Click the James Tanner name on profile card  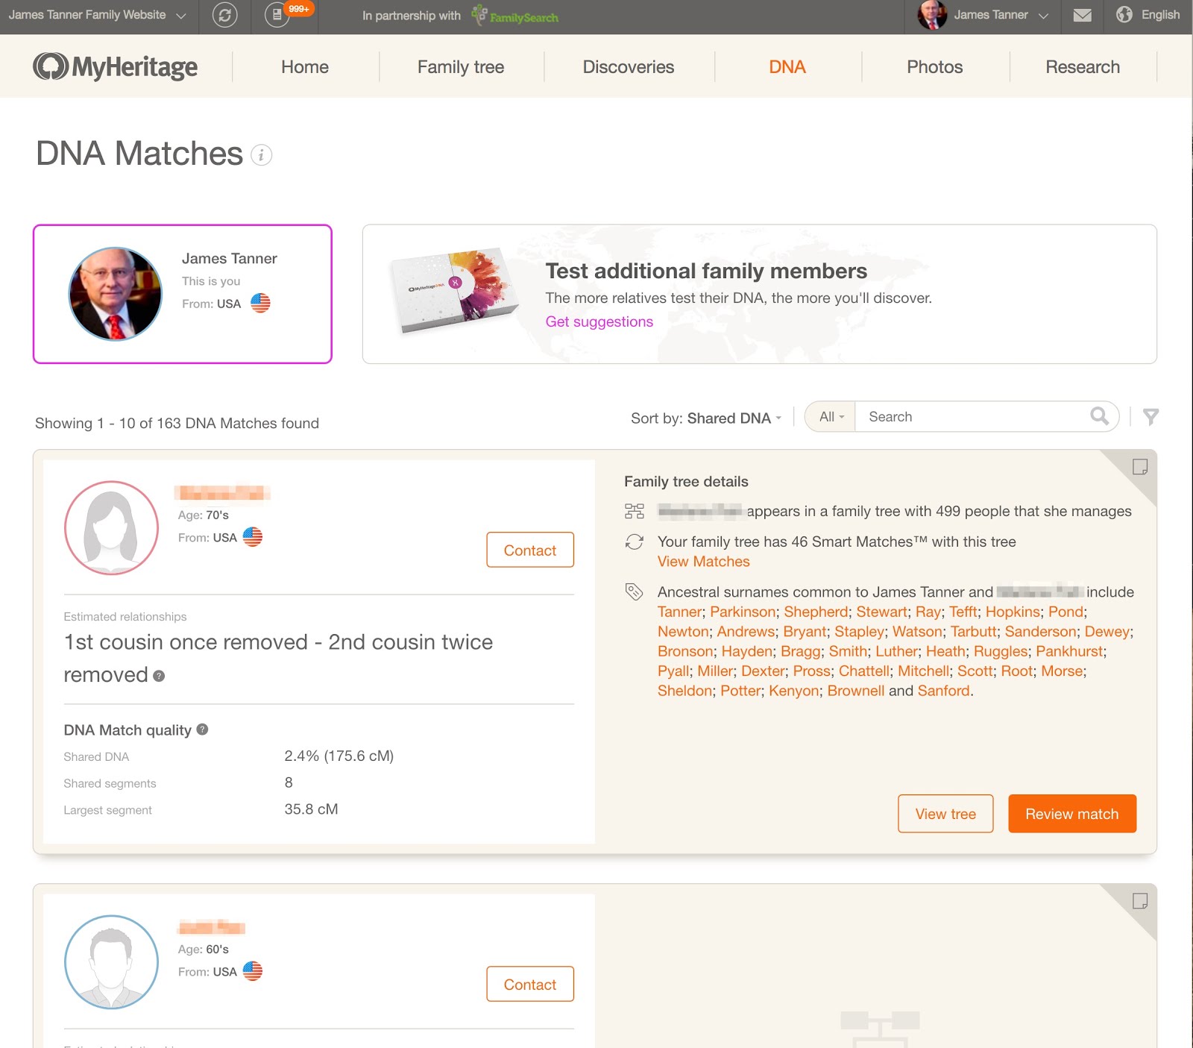230,258
